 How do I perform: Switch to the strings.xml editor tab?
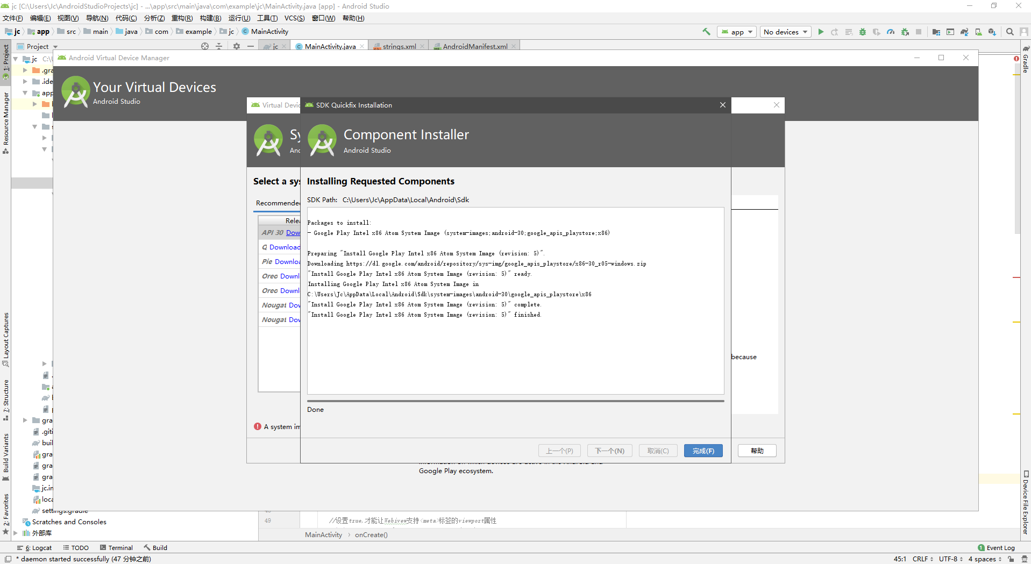[x=399, y=46]
